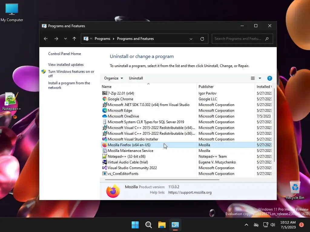Click the Visual C++ (x86) Redistributable icon
Screen dimensions: 310x232
(104, 133)
